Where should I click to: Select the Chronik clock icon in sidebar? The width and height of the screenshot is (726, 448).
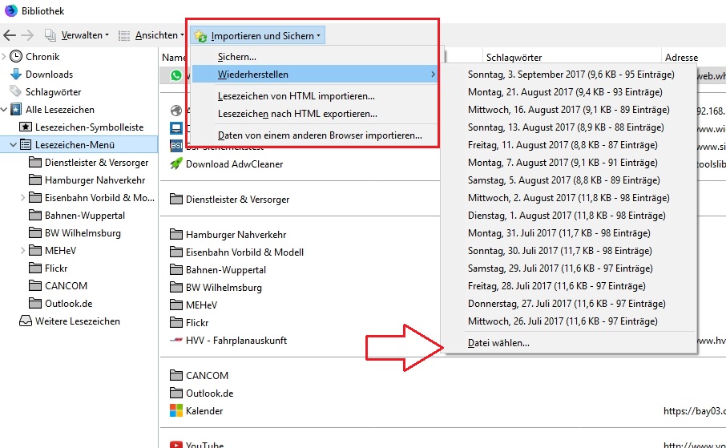(x=16, y=57)
